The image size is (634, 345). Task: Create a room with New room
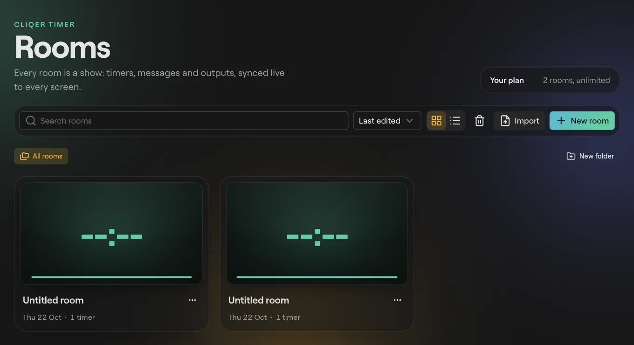coord(582,121)
